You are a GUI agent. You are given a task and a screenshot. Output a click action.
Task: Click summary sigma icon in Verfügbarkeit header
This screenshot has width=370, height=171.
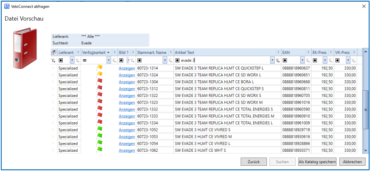point(115,52)
